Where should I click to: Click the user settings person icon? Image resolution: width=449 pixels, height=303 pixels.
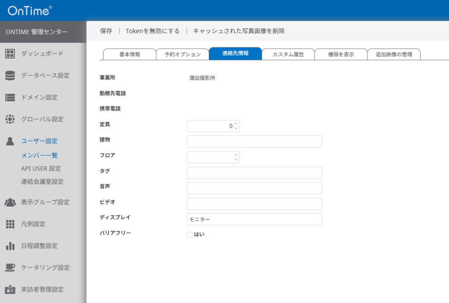click(10, 141)
